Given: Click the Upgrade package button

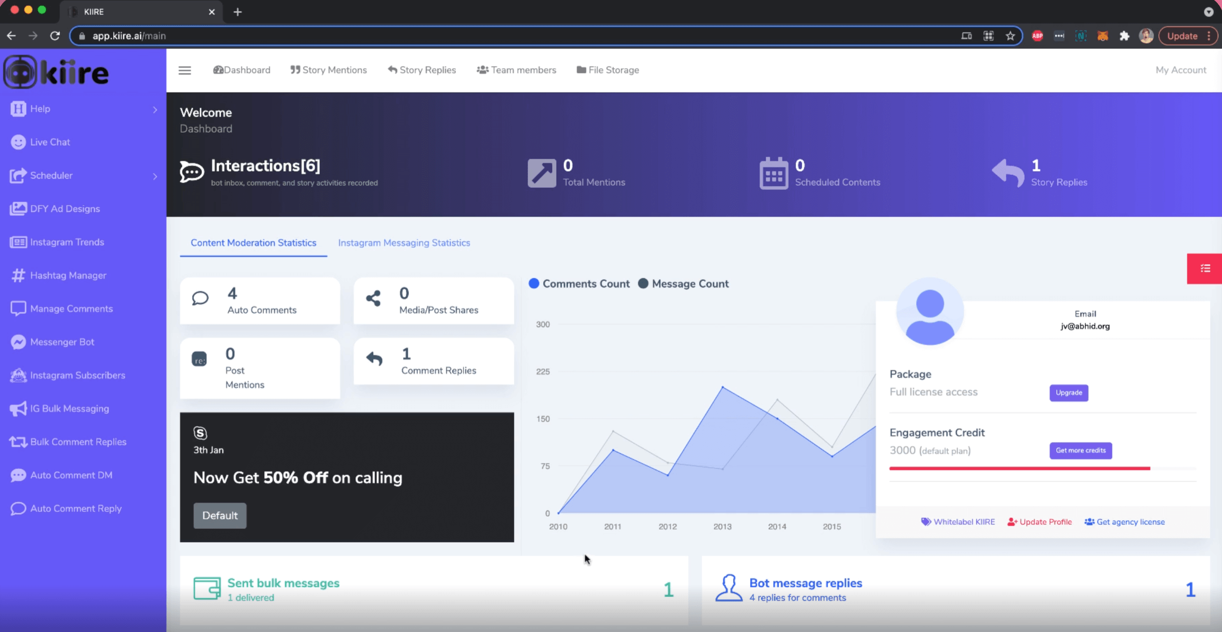Looking at the screenshot, I should click(1068, 392).
